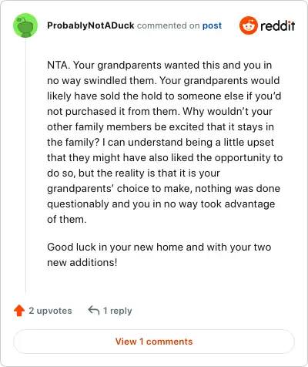Viewport: 308px width, 367px height.
Task: Open the ProbablyNotADuck username link
Action: point(91,25)
